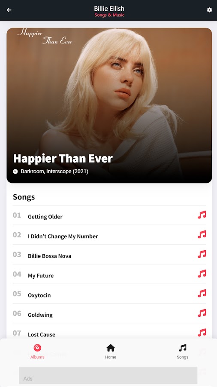Click the Darkroom, Interscope (2021) label text
The image size is (217, 387).
pos(54,171)
